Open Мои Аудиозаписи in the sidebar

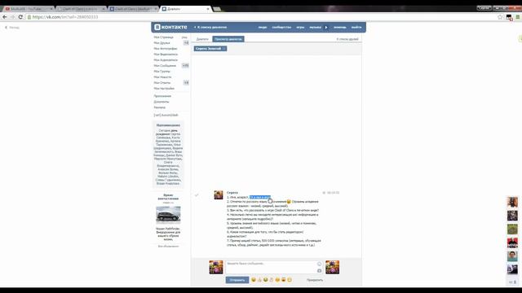166,59
